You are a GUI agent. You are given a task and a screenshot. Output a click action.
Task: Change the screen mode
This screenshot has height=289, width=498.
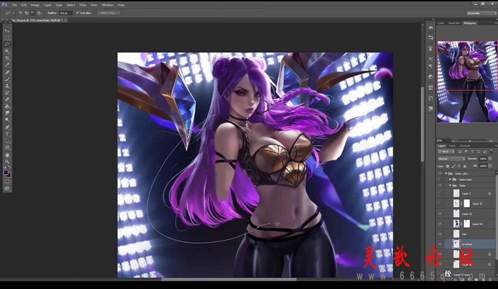[7, 188]
